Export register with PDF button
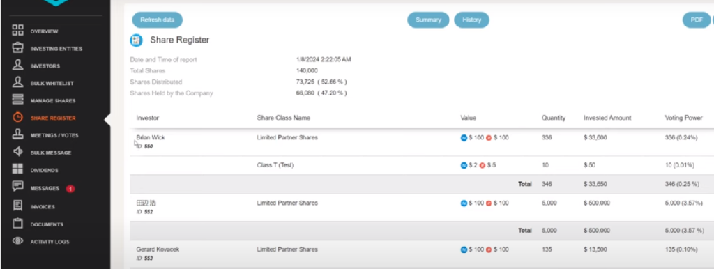Image resolution: width=714 pixels, height=269 pixels. tap(697, 20)
